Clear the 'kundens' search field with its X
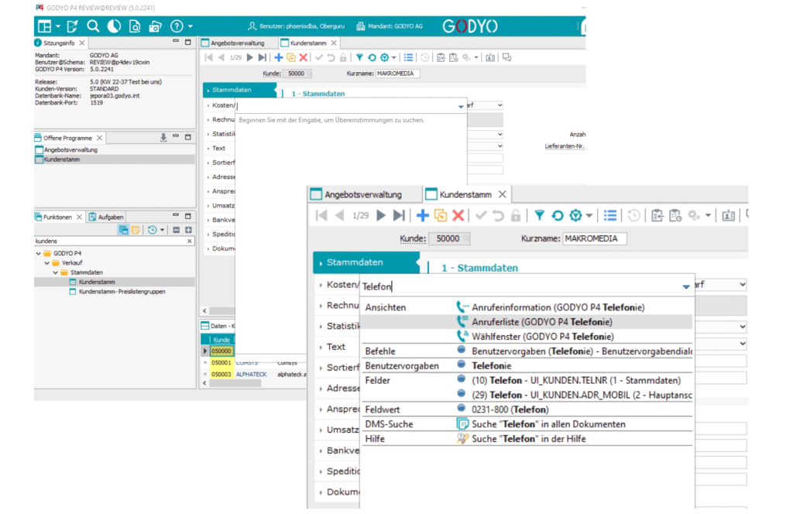Image resolution: width=793 pixels, height=514 pixels. coord(190,241)
